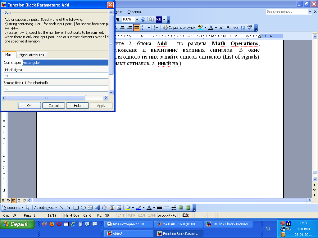Open Введите вопрос help box dropdown

310,12
